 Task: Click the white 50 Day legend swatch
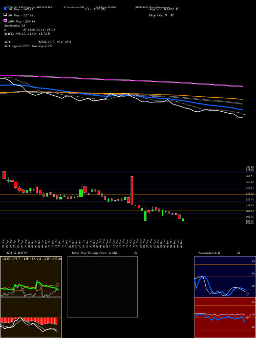point(6,15)
